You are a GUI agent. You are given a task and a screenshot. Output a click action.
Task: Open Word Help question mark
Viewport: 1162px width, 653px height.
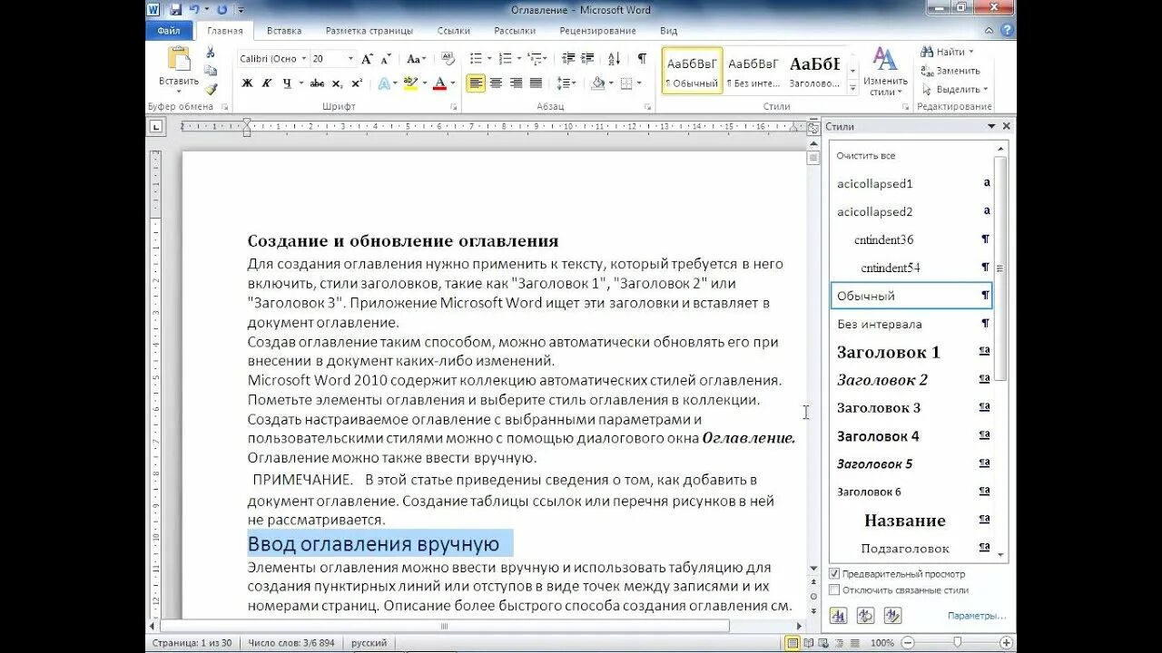1006,30
